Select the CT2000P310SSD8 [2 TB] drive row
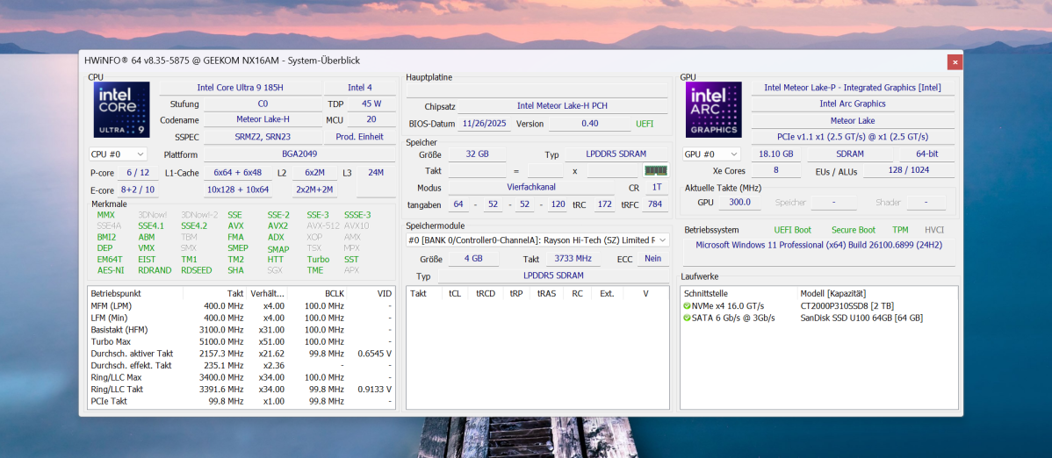 click(x=819, y=306)
